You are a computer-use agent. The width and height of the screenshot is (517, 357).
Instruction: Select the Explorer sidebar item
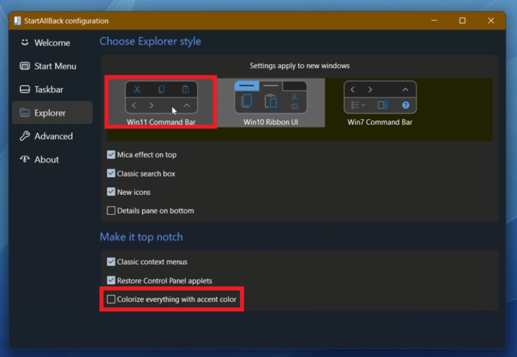[x=52, y=113]
